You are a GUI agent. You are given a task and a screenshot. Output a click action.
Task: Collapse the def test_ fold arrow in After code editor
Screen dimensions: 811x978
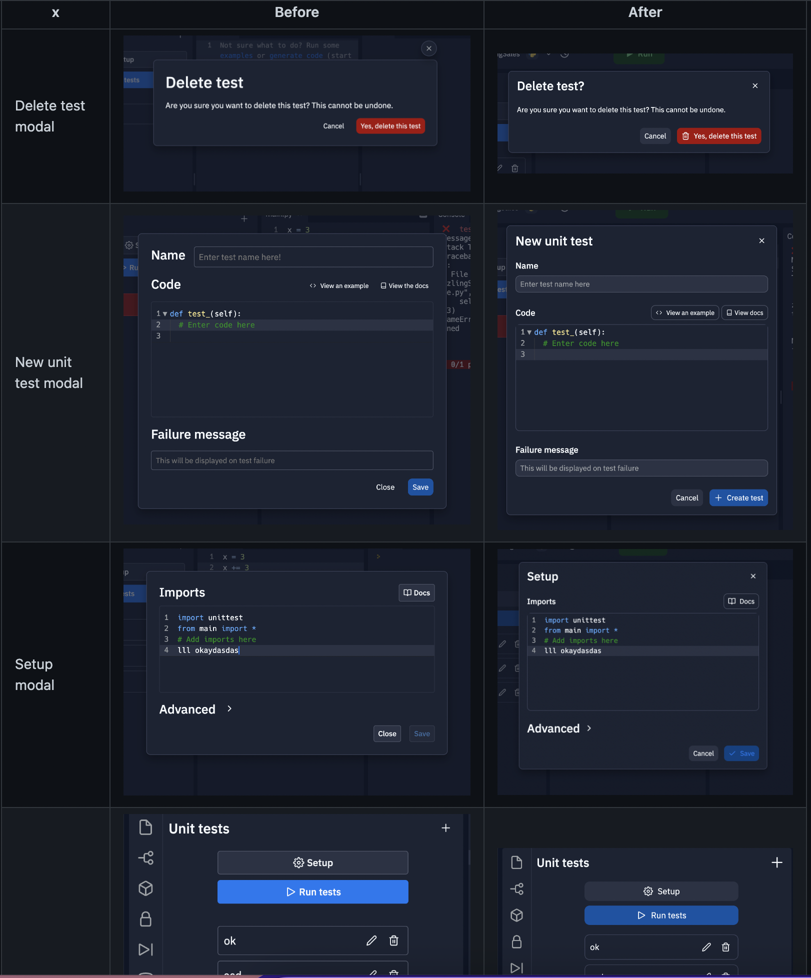(529, 332)
